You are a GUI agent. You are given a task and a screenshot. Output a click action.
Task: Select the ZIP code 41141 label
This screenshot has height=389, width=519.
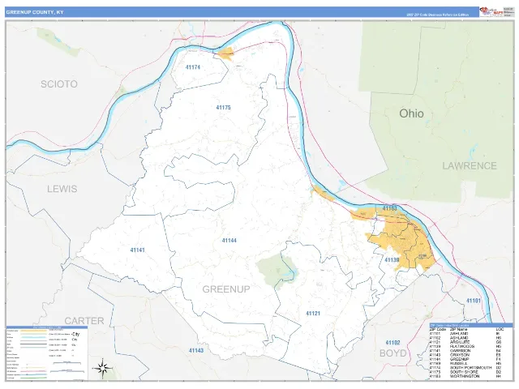(x=138, y=250)
